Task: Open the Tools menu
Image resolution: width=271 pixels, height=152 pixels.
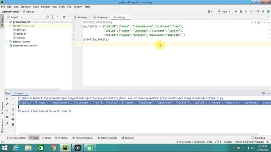Action: pyautogui.click(x=62, y=7)
